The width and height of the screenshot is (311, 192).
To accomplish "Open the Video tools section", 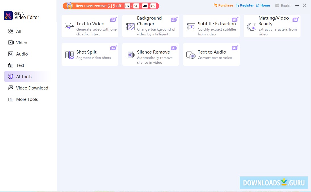I will 22,42.
